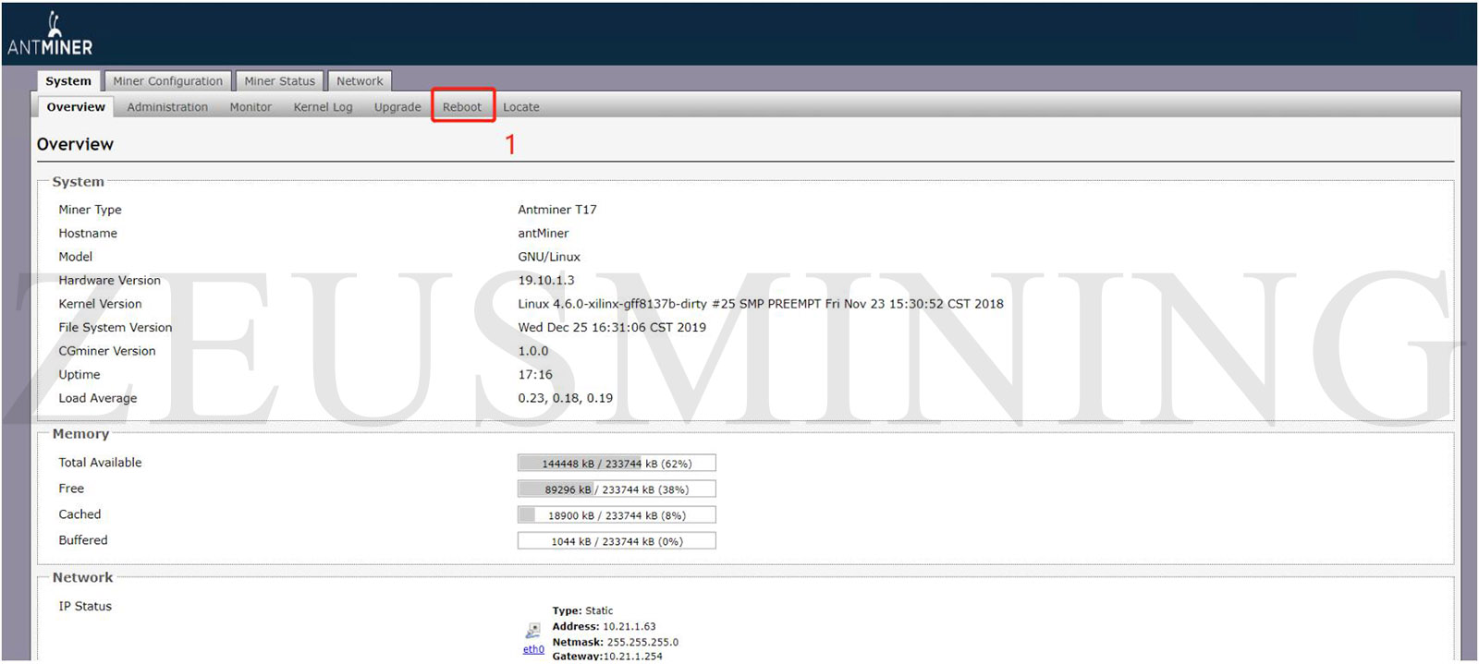Select the System tab
This screenshot has height=664, width=1479.
68,81
